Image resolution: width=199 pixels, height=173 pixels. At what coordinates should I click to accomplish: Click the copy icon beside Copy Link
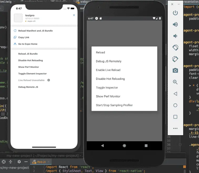tap(15, 37)
